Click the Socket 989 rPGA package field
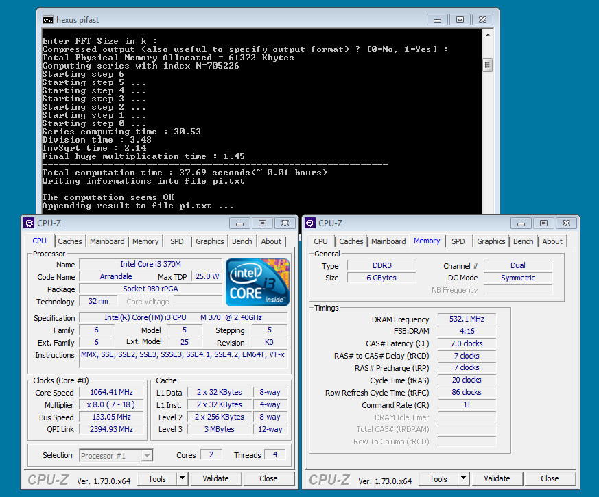599x497 pixels. tap(150, 289)
